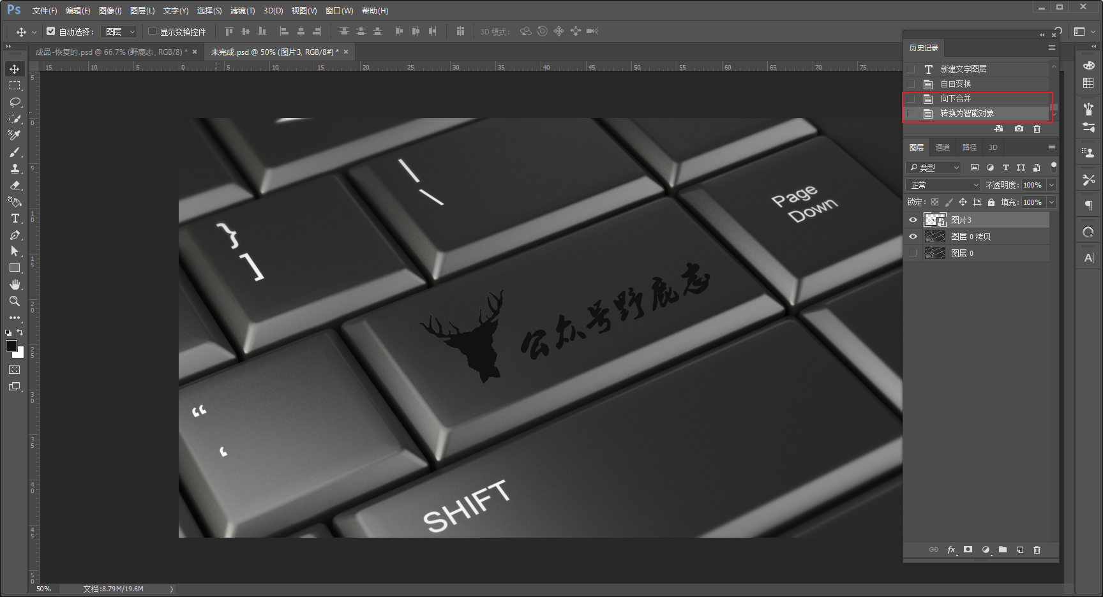1103x597 pixels.
Task: Hide the 图层 0 拷贝 layer
Action: [913, 237]
